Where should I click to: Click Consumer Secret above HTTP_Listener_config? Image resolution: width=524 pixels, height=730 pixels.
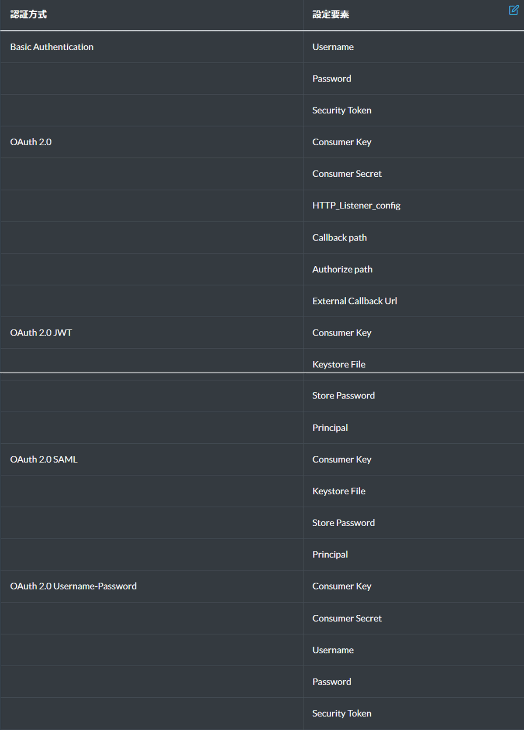[347, 174]
